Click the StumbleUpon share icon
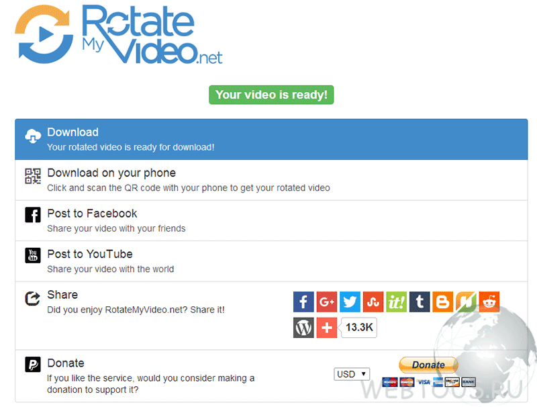 click(373, 302)
